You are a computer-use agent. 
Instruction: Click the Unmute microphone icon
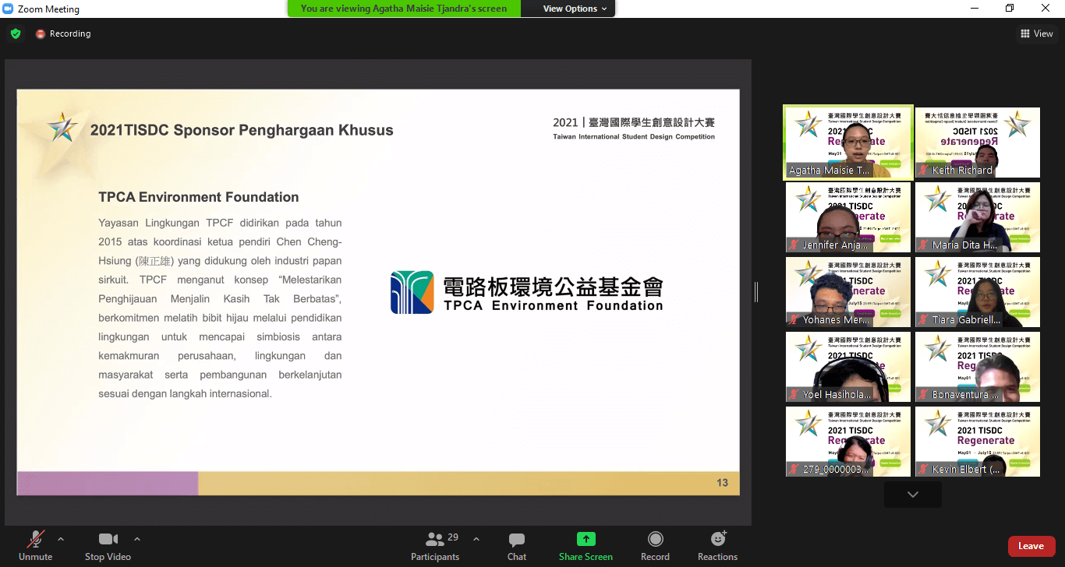click(x=35, y=539)
